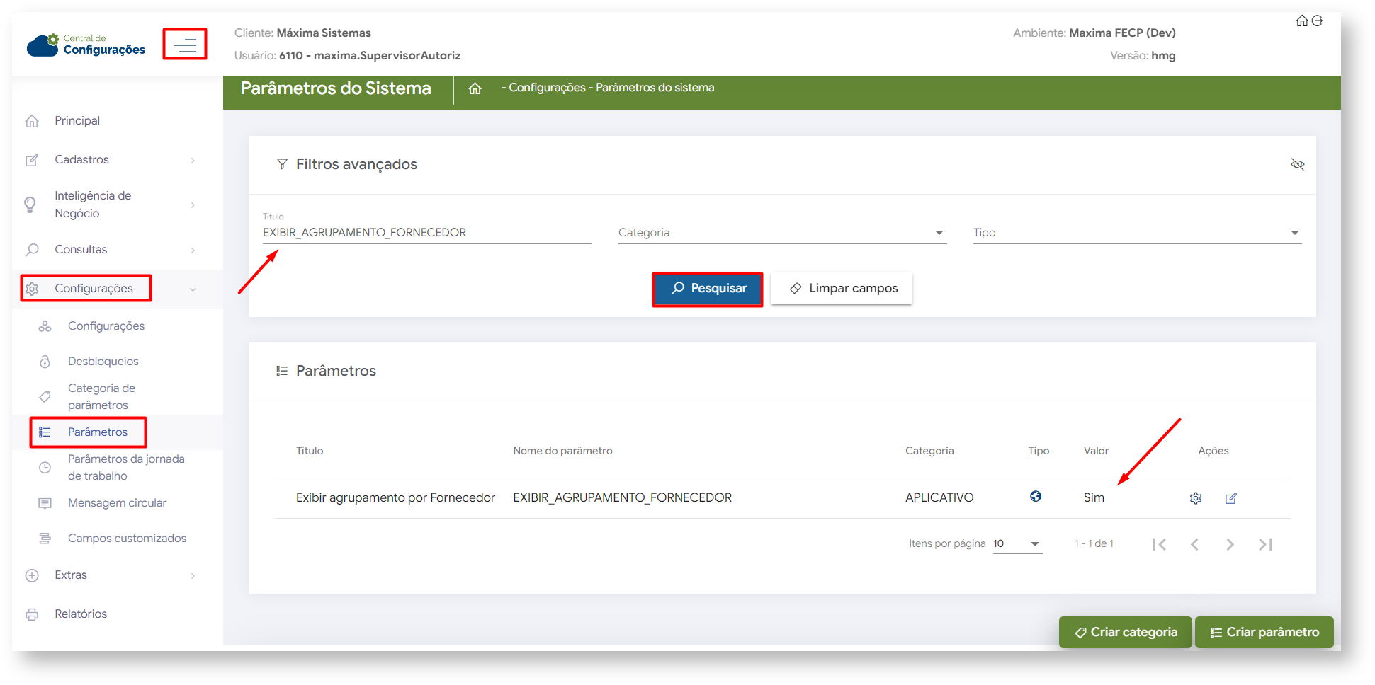
Task: Go to the last page of results
Action: (x=1265, y=544)
